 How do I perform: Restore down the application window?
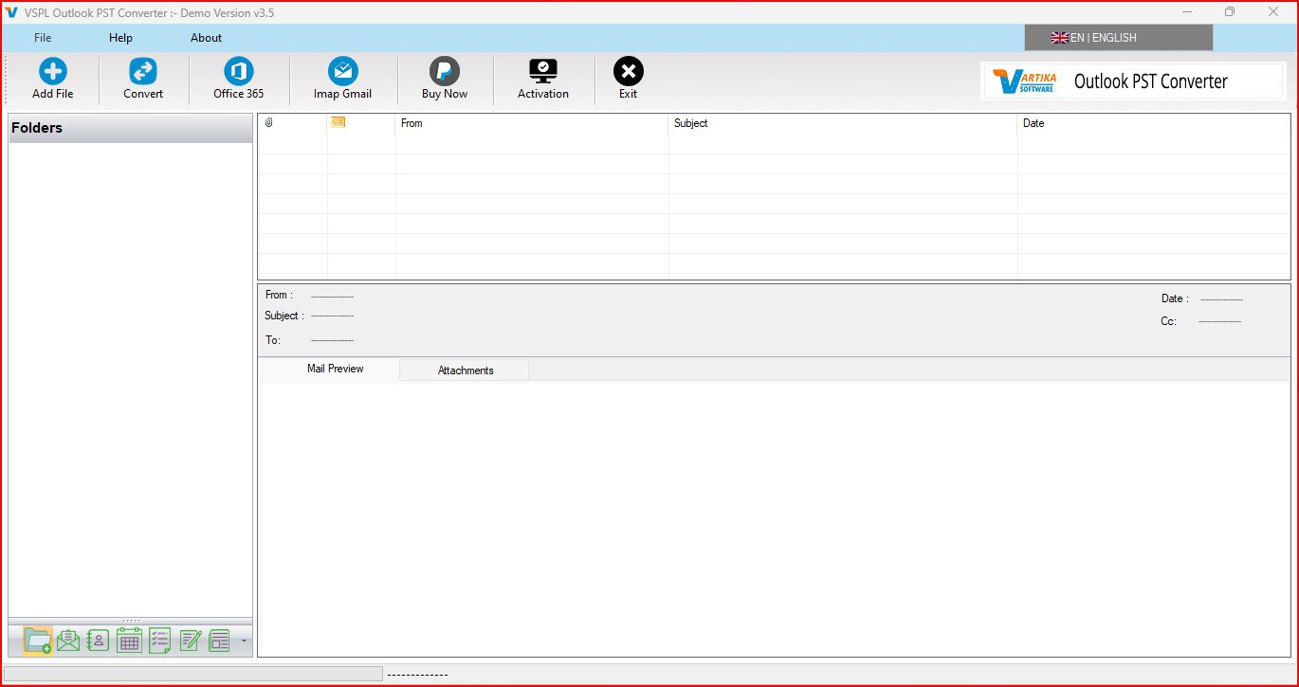[x=1230, y=12]
